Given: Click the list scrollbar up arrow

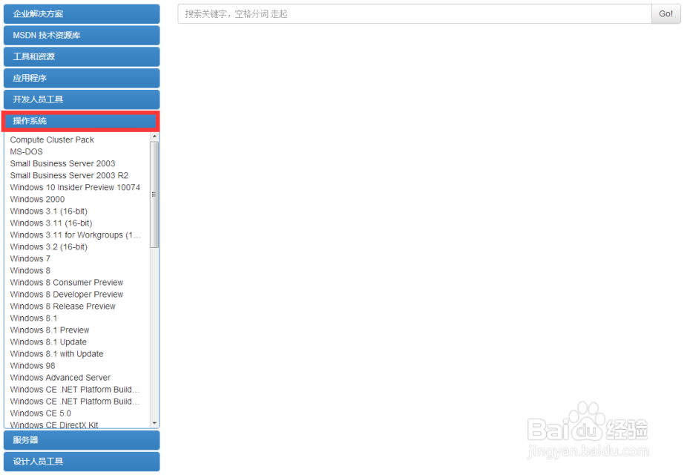Looking at the screenshot, I should 154,137.
